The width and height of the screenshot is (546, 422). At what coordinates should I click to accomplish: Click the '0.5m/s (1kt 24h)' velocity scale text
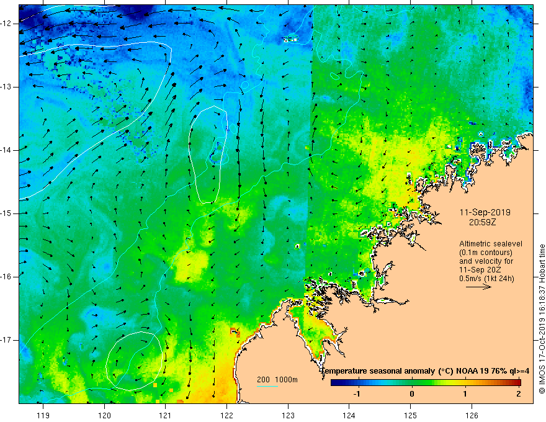pyautogui.click(x=486, y=279)
